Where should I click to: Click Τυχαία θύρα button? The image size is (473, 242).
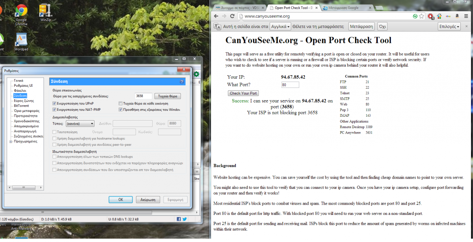167,96
